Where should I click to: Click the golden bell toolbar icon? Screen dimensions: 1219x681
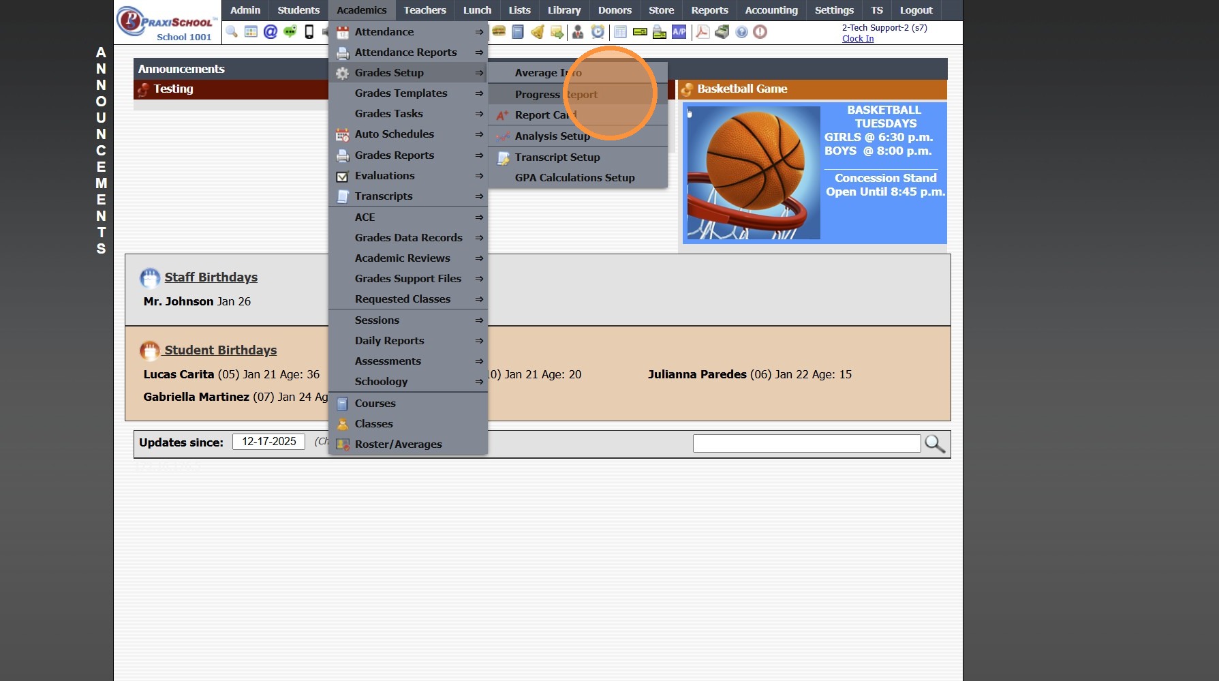point(538,32)
